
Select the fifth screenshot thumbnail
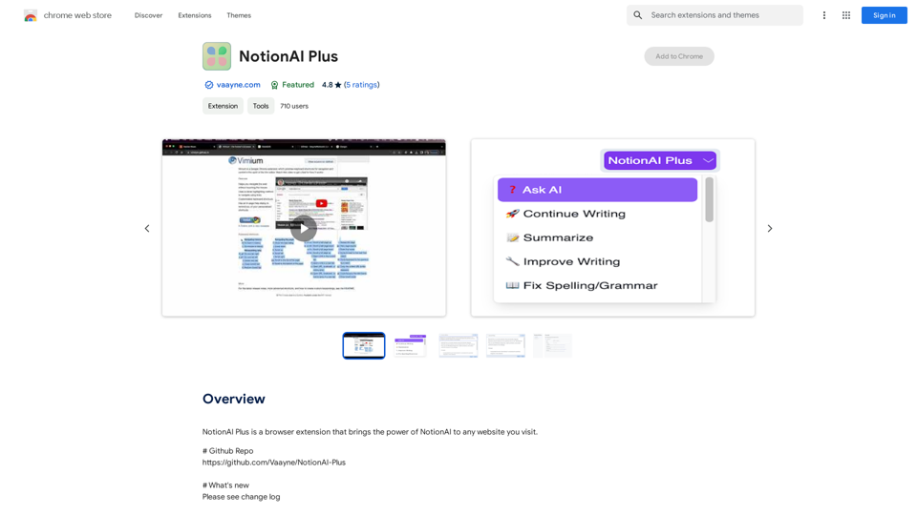(x=552, y=345)
